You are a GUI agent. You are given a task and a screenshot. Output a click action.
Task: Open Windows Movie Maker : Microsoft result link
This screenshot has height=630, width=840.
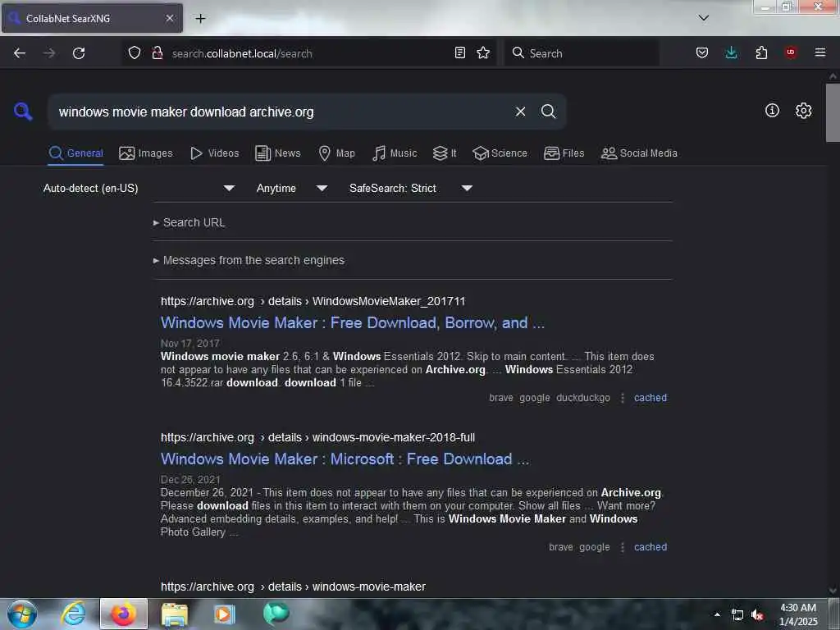(345, 459)
